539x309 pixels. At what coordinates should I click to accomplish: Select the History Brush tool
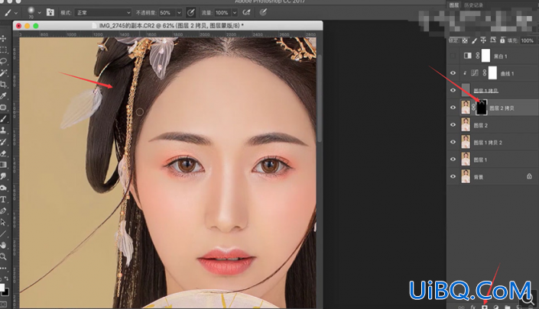pos(3,142)
